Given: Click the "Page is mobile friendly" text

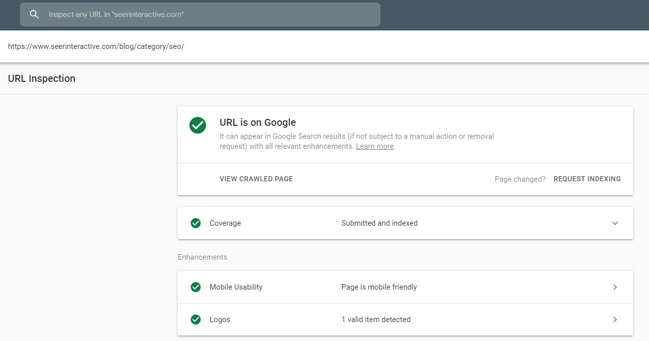Looking at the screenshot, I should click(379, 287).
